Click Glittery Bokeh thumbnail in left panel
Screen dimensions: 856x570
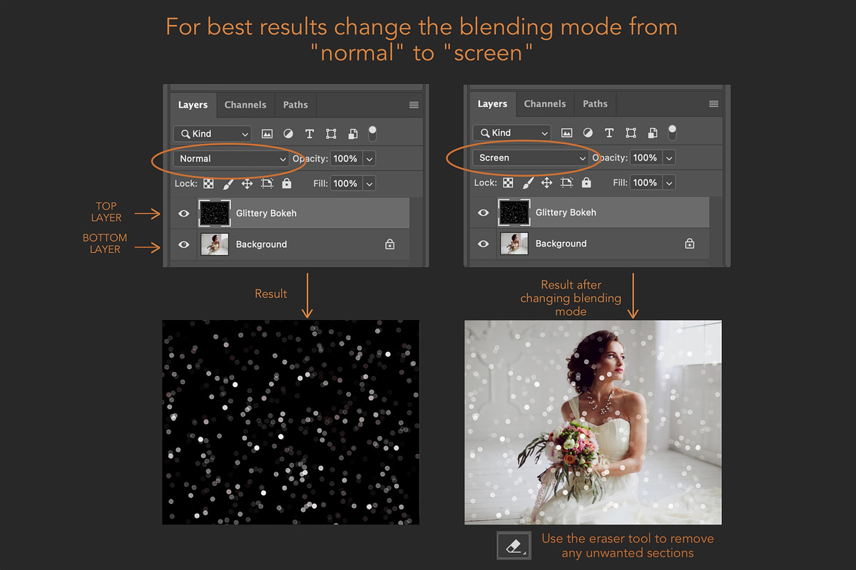(215, 213)
